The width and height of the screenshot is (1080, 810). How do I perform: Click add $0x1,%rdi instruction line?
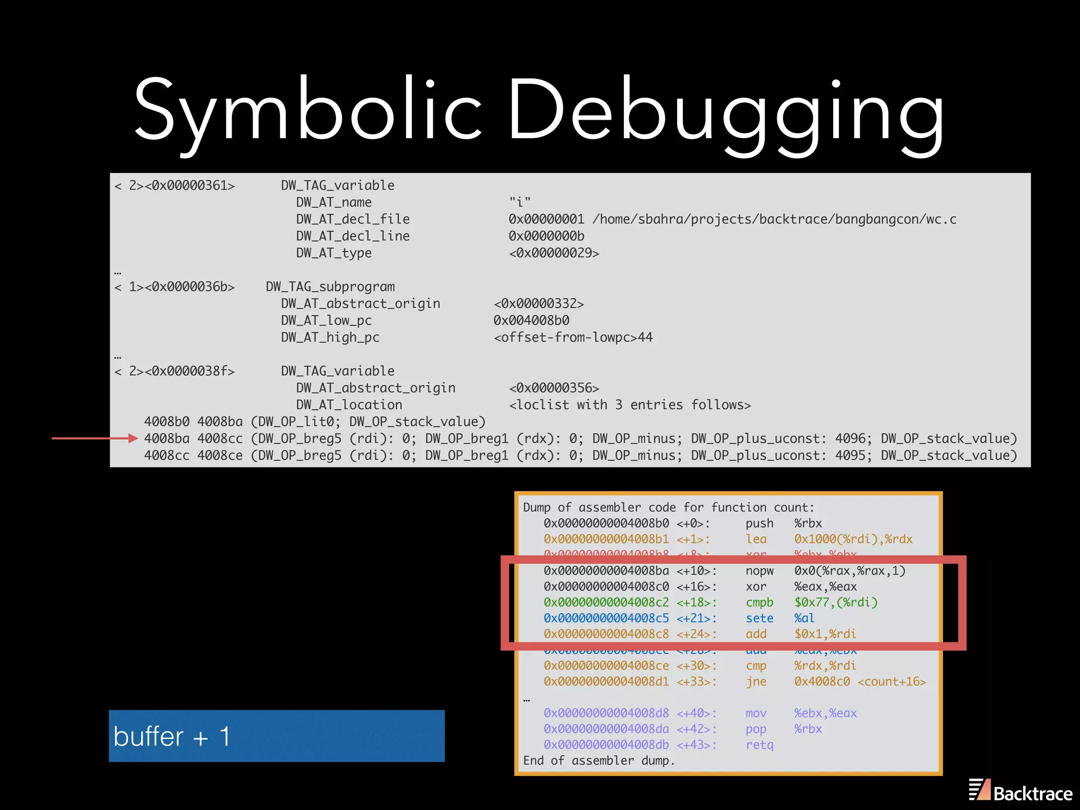pyautogui.click(x=700, y=634)
